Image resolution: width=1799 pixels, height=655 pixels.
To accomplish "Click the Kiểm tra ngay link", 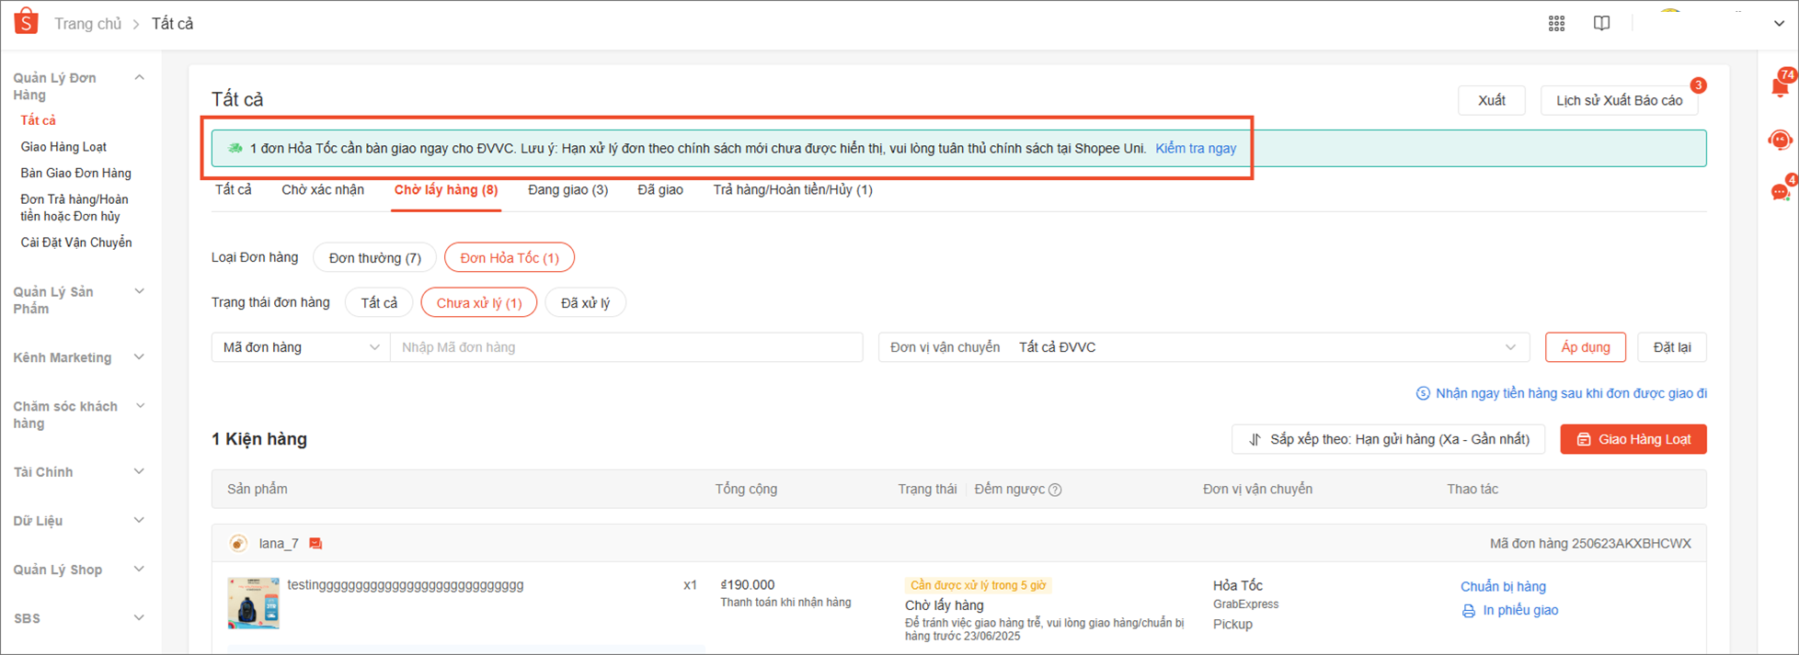I will [x=1195, y=149].
